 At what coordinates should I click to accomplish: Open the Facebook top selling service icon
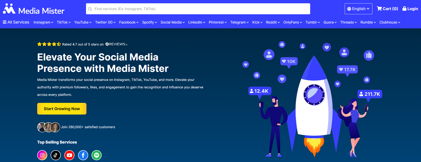[83, 155]
